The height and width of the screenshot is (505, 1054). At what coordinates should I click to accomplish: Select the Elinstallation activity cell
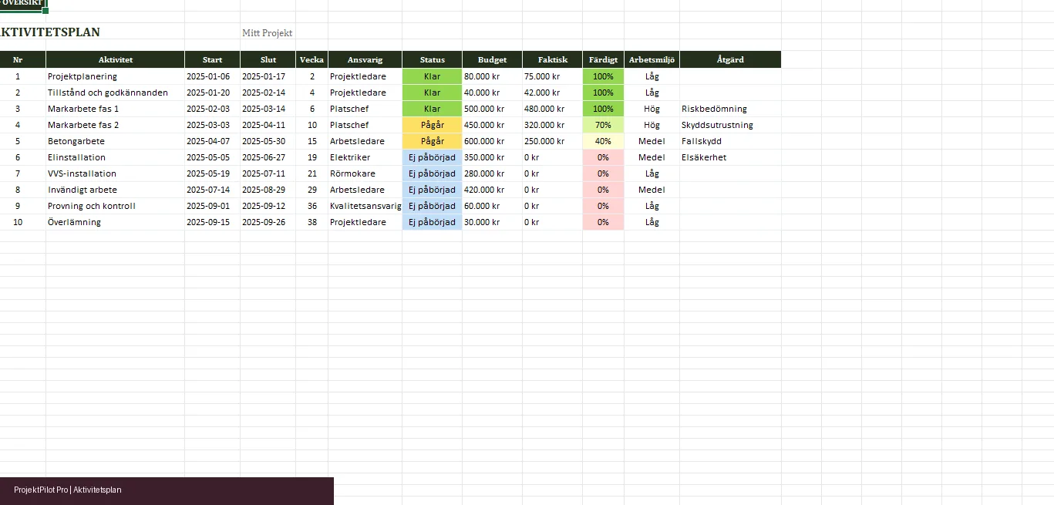116,157
